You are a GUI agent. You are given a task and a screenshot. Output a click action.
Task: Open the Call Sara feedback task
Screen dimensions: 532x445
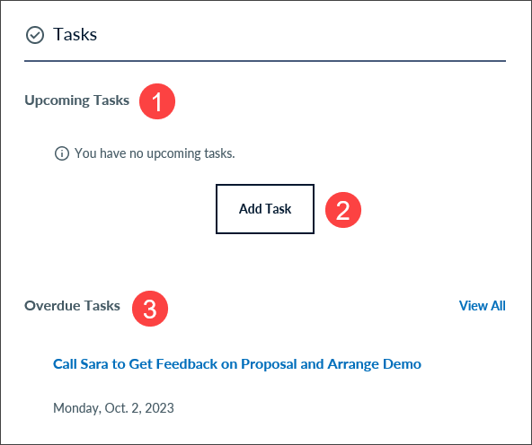click(237, 364)
